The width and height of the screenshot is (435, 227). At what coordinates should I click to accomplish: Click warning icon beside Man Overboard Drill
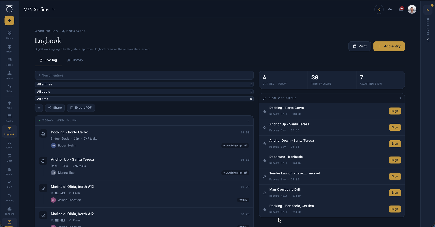265,193
